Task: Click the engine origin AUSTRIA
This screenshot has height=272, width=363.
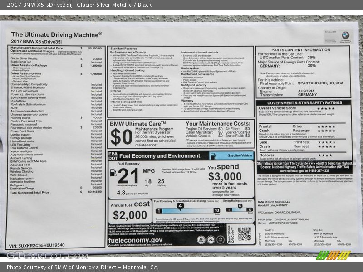Action: click(x=306, y=91)
